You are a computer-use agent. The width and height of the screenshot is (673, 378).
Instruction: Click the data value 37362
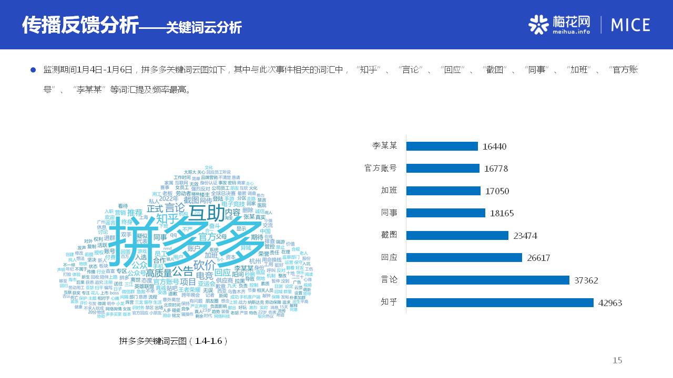pos(586,280)
